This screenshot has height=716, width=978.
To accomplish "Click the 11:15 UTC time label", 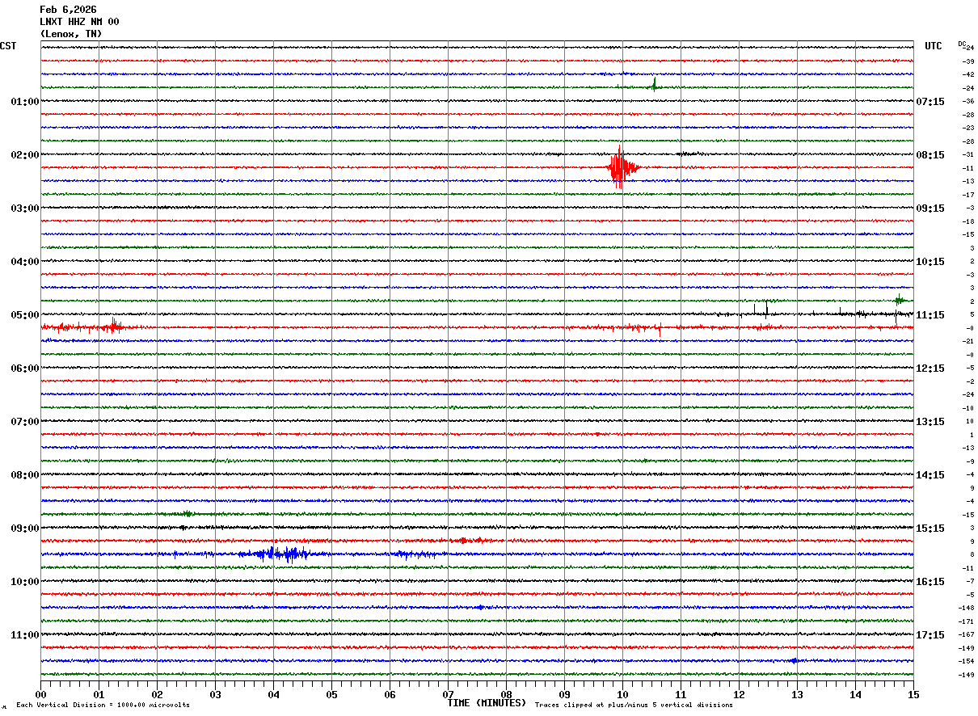I will [930, 315].
